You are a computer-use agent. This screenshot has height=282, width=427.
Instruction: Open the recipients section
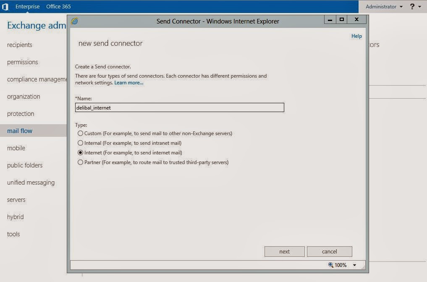tap(20, 45)
